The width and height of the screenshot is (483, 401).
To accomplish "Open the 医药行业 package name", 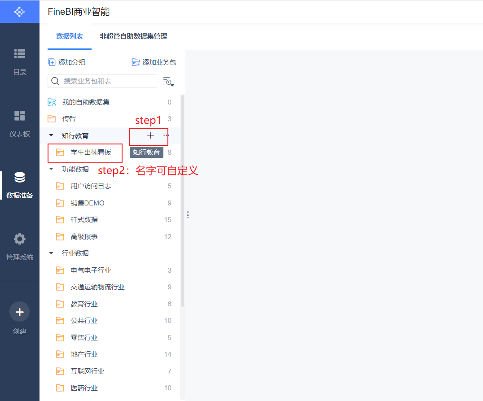I will click(84, 388).
